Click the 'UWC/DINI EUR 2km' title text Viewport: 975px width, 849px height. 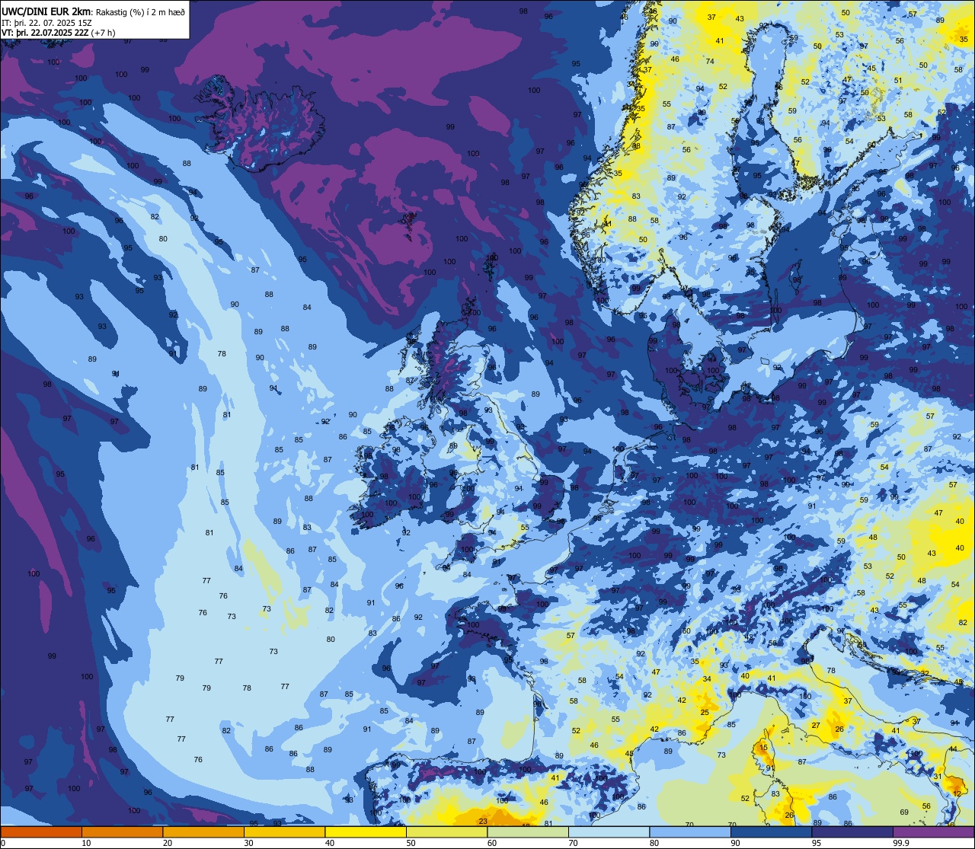46,11
